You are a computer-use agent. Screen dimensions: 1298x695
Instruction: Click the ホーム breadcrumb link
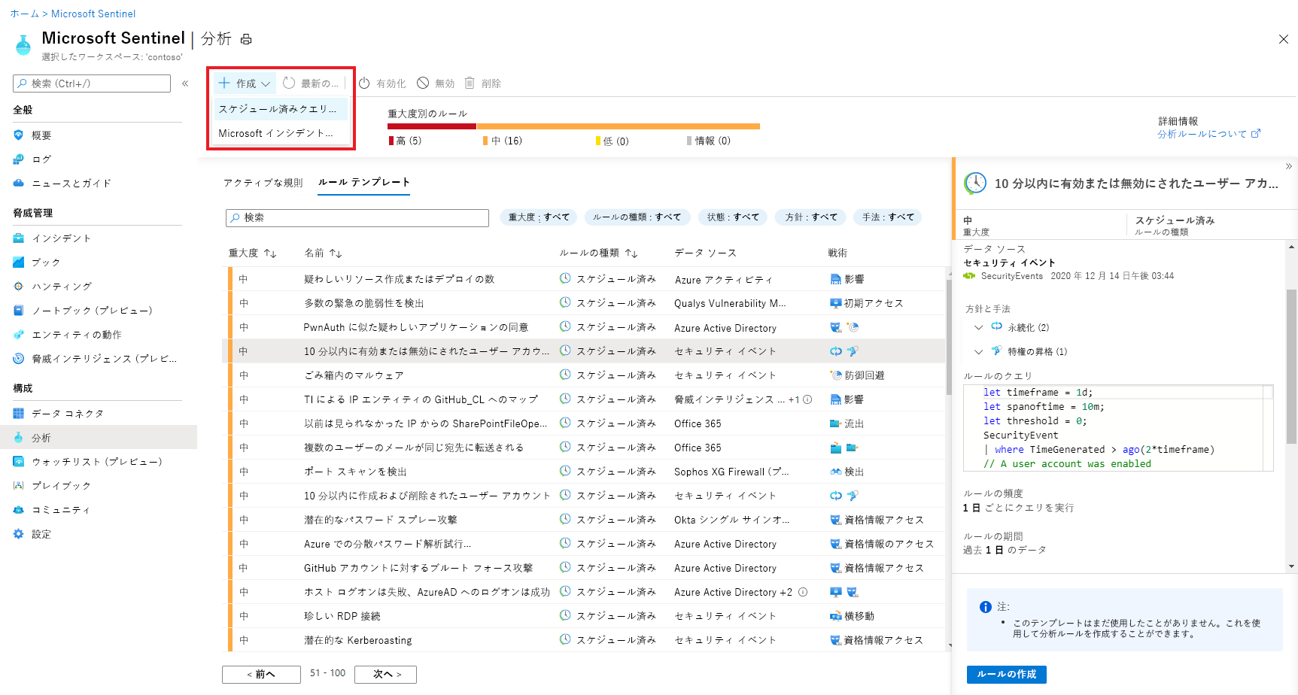(x=24, y=14)
